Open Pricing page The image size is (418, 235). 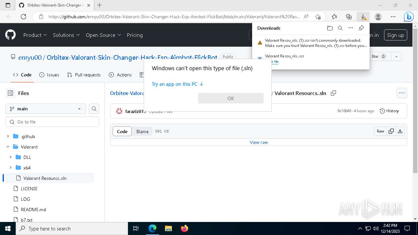[x=135, y=35]
